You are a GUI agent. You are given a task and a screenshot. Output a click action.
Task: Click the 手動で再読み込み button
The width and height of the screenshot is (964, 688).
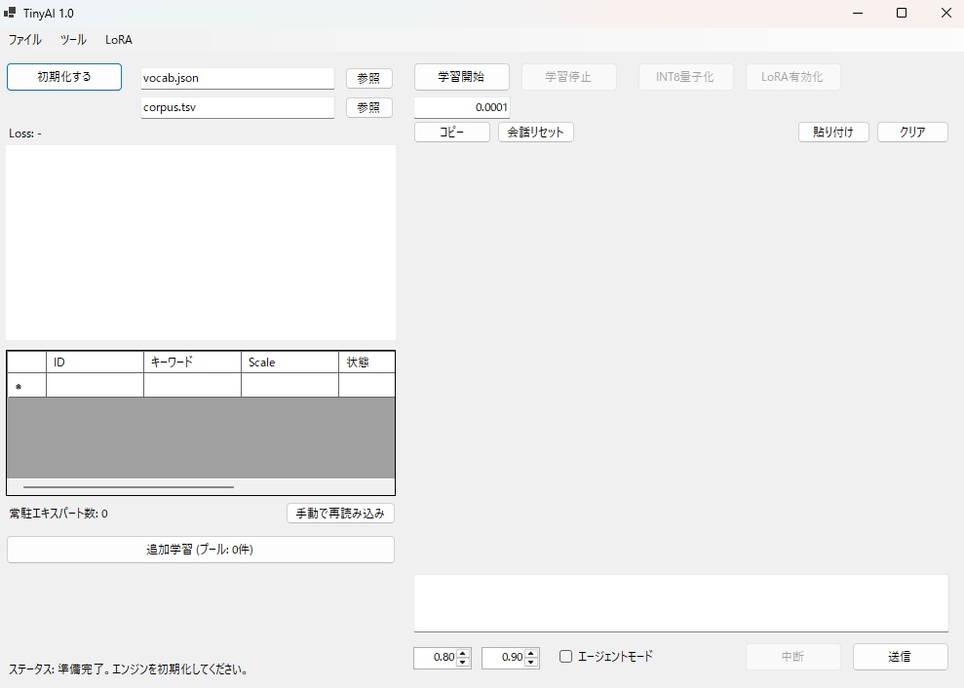tap(340, 514)
